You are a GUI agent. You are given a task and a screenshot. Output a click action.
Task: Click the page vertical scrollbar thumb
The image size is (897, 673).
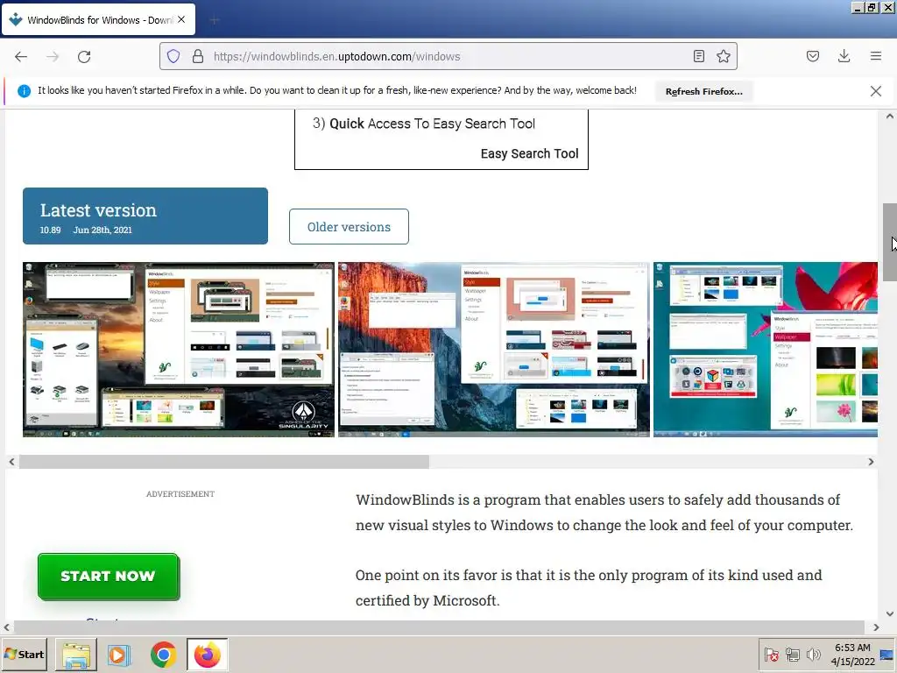[890, 242]
